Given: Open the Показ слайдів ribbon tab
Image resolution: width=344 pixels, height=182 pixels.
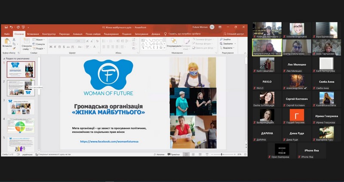Looking at the screenshot, I should [x=93, y=34].
